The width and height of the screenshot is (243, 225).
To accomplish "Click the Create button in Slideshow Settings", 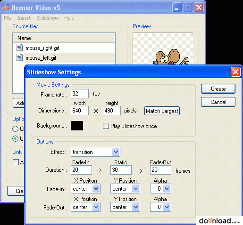I will [x=218, y=89].
